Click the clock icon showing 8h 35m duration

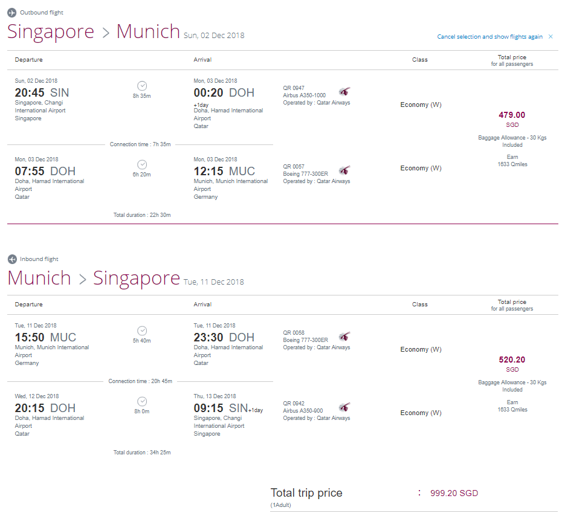[x=141, y=85]
